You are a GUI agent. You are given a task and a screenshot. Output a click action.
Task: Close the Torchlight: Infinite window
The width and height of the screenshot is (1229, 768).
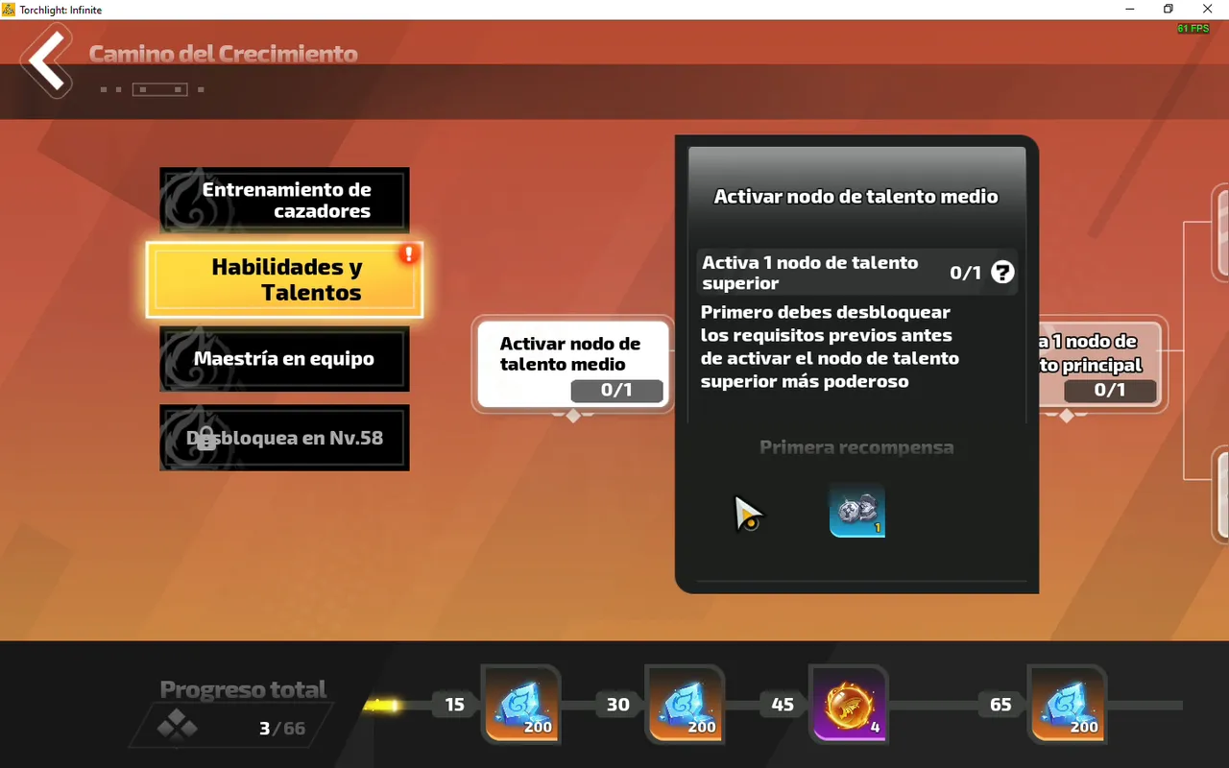[1208, 10]
